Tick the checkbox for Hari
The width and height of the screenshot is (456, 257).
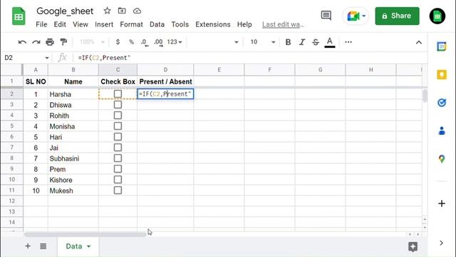tap(118, 137)
